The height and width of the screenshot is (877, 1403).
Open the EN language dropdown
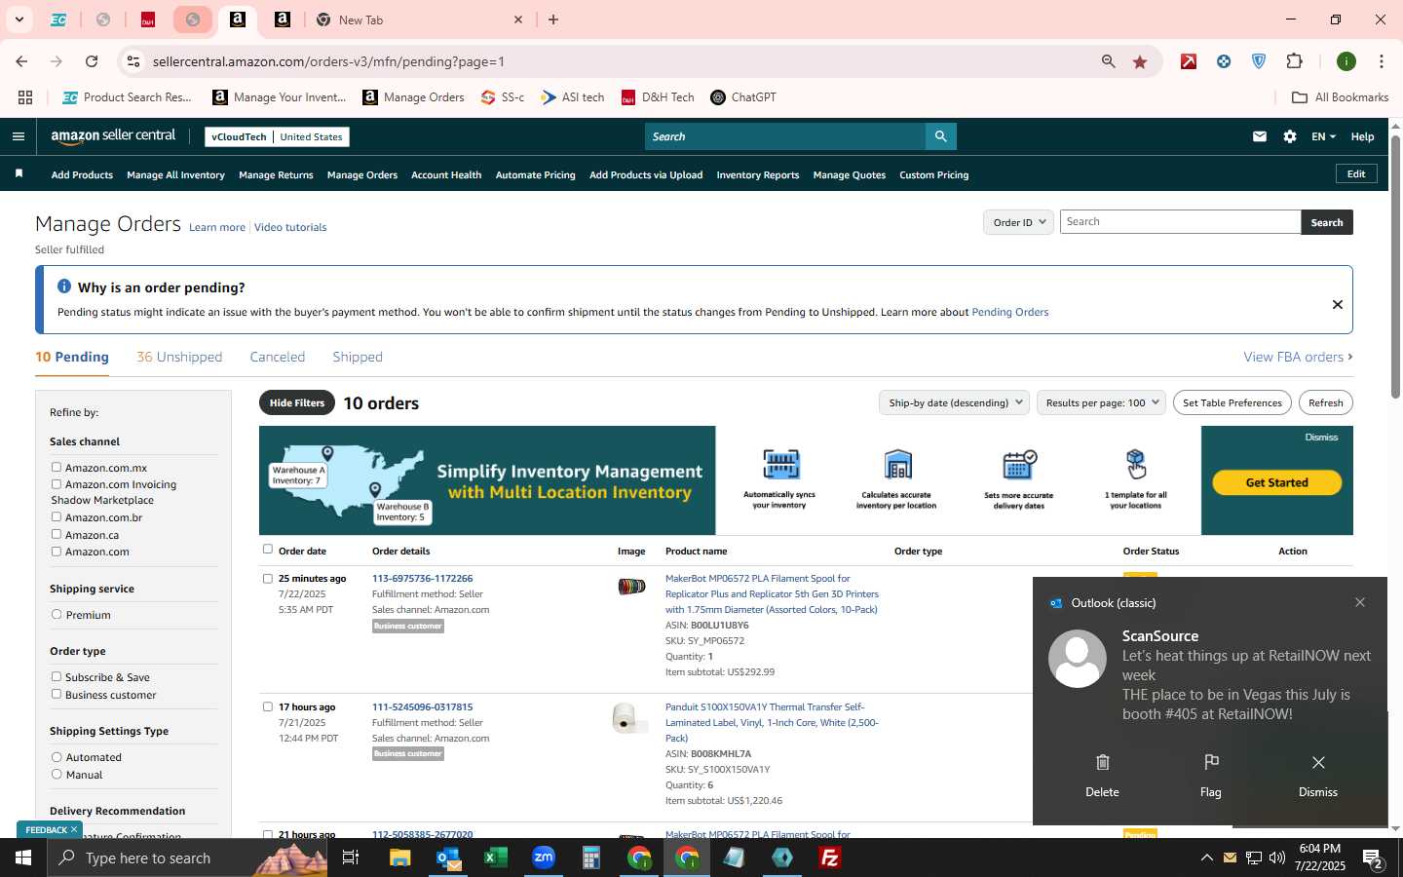1323,136
